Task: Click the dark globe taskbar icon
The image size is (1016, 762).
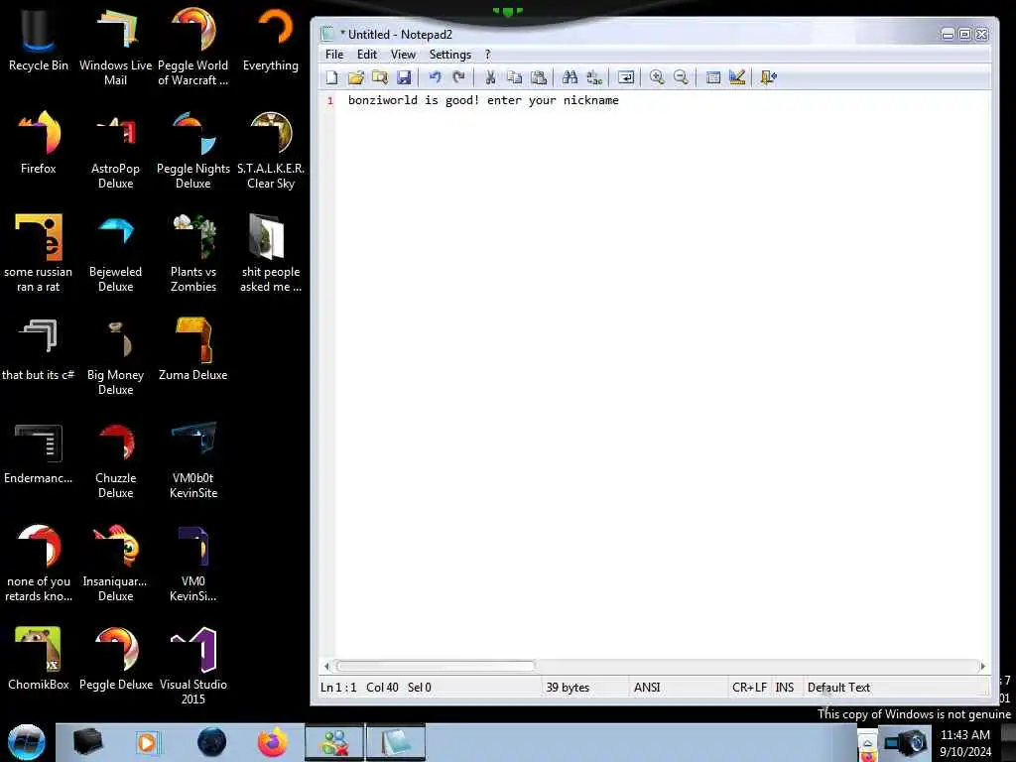Action: (x=212, y=742)
